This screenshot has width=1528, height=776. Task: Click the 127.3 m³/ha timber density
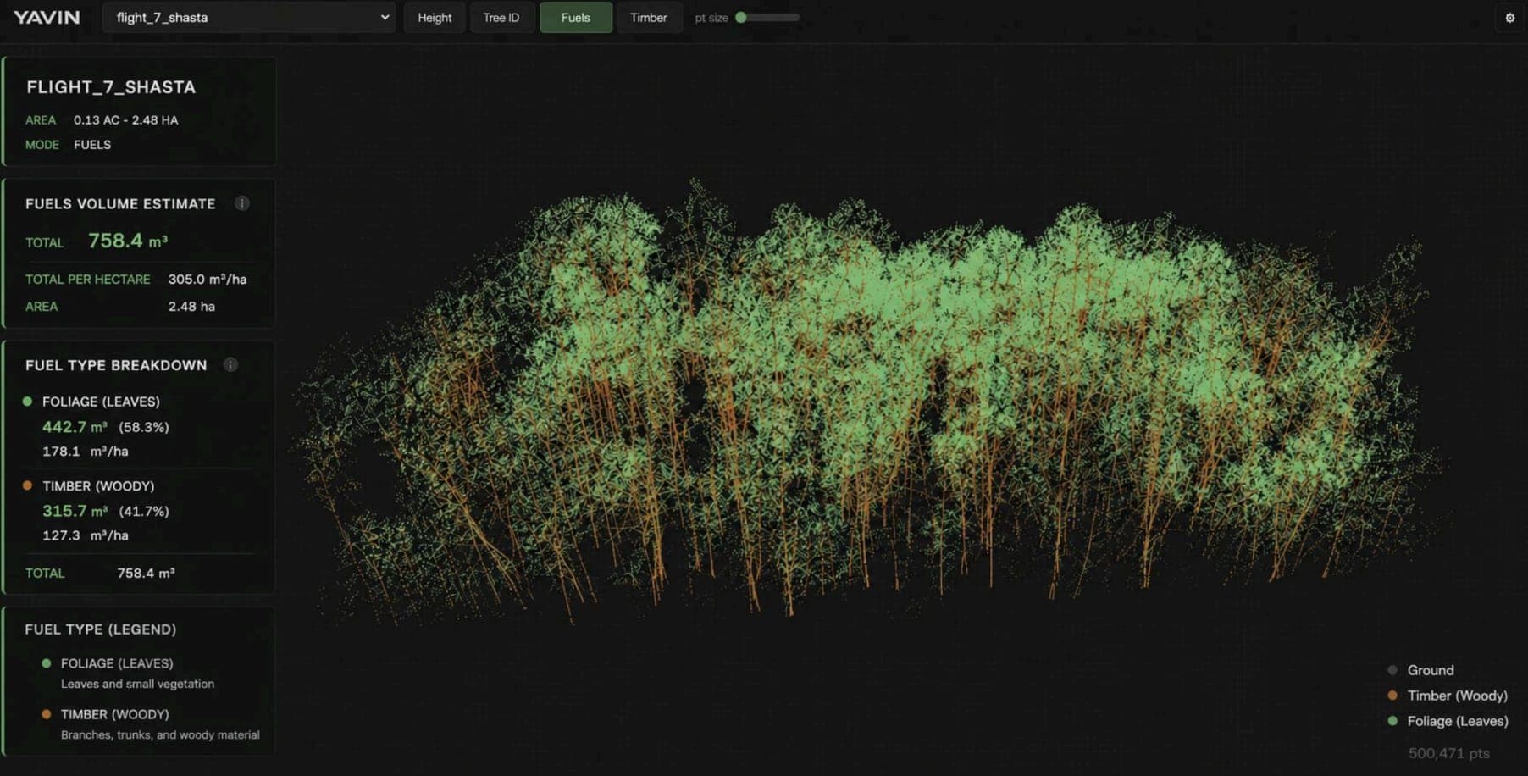click(x=86, y=535)
